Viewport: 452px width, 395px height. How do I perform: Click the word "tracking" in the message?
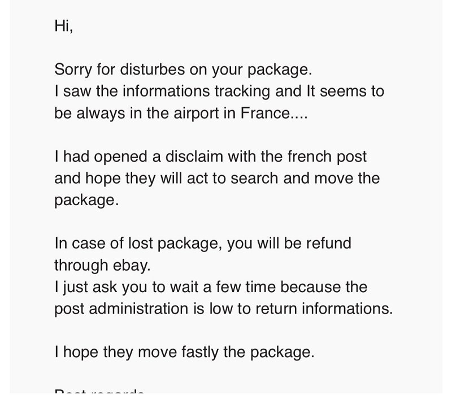click(242, 92)
